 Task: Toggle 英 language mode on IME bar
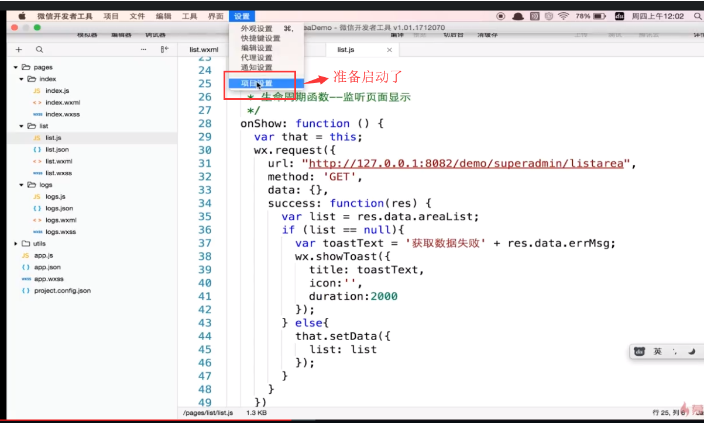tap(658, 351)
